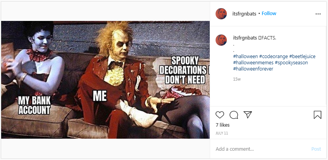The height and width of the screenshot is (160, 328).
Task: Like the post with heart icon
Action: coord(220,115)
